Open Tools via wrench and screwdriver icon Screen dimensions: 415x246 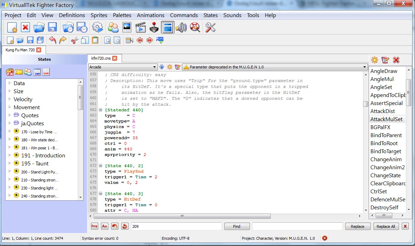pyautogui.click(x=210, y=28)
